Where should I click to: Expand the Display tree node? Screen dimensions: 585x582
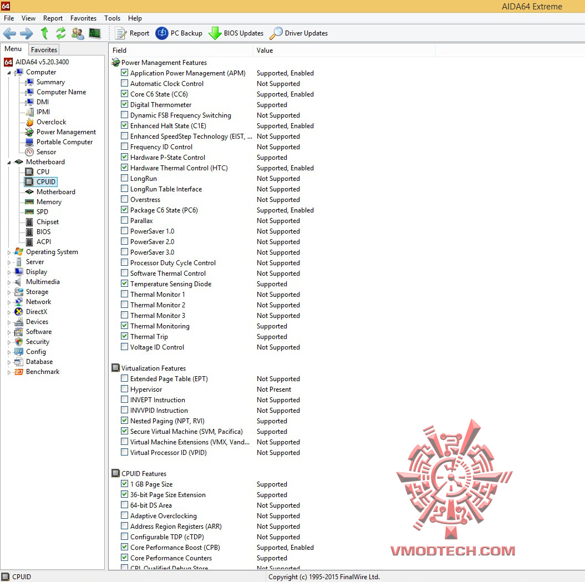coord(9,272)
